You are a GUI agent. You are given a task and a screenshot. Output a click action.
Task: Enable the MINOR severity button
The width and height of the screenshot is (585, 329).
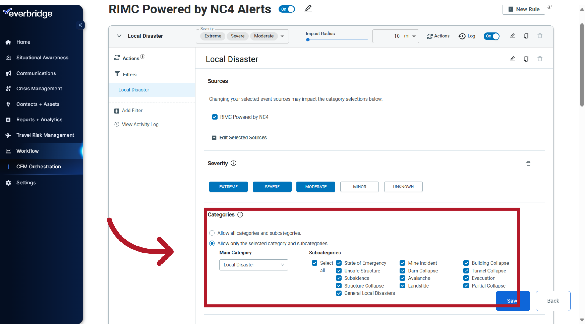pos(360,187)
